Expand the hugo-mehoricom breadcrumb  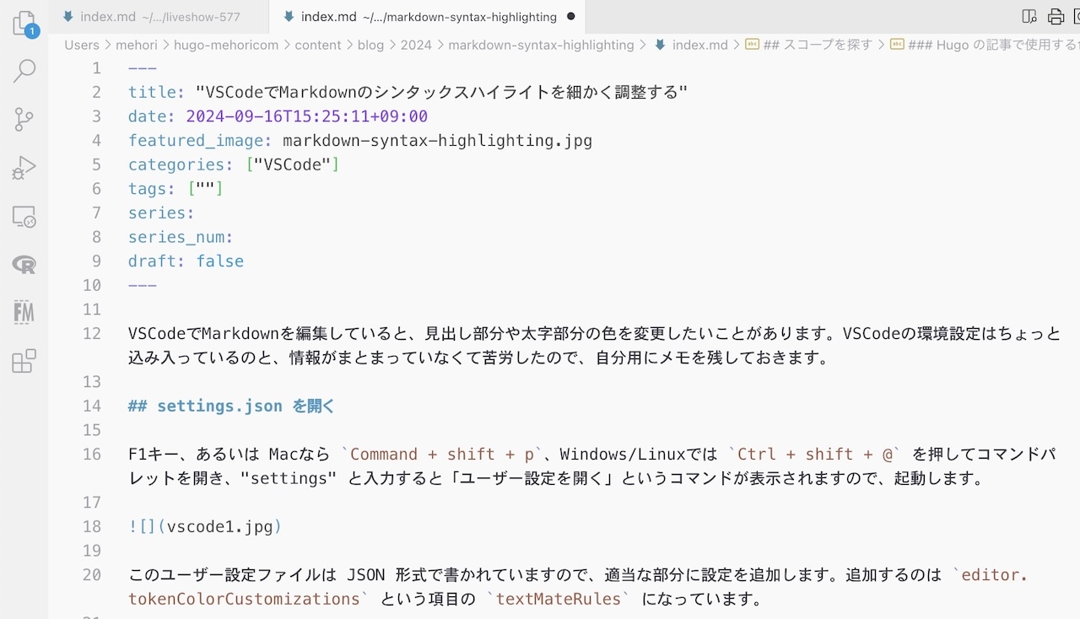pos(225,46)
